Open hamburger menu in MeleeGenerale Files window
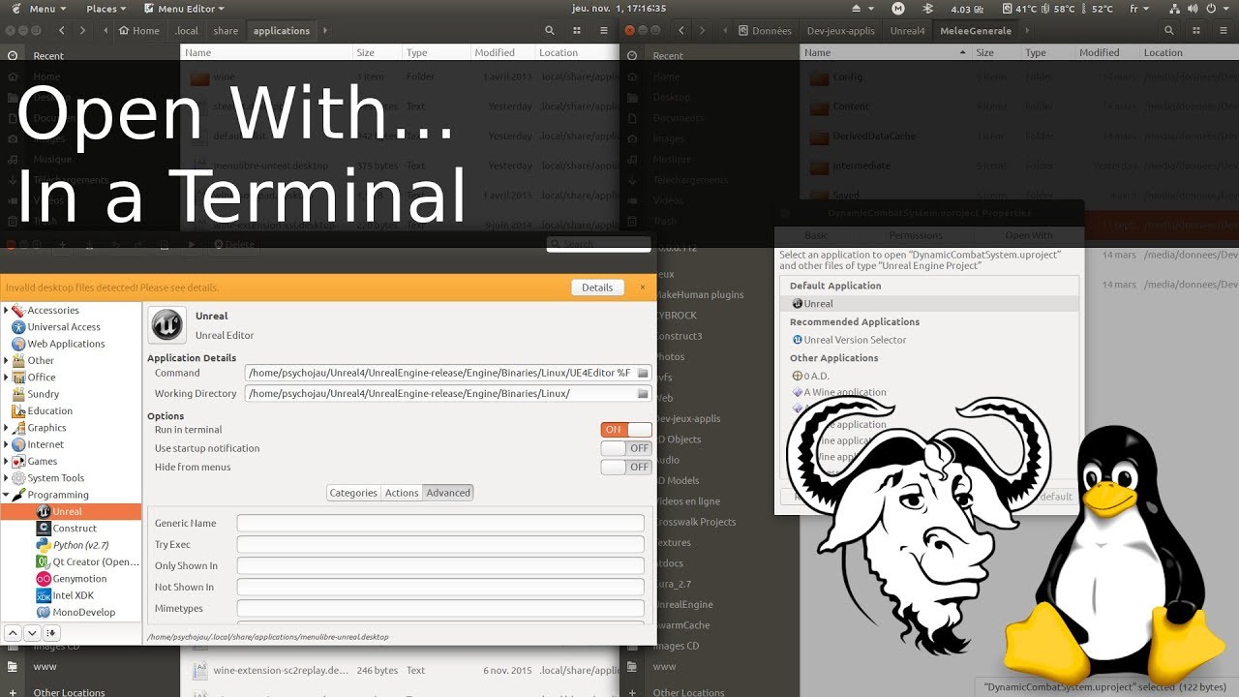This screenshot has height=697, width=1239. point(1224,31)
